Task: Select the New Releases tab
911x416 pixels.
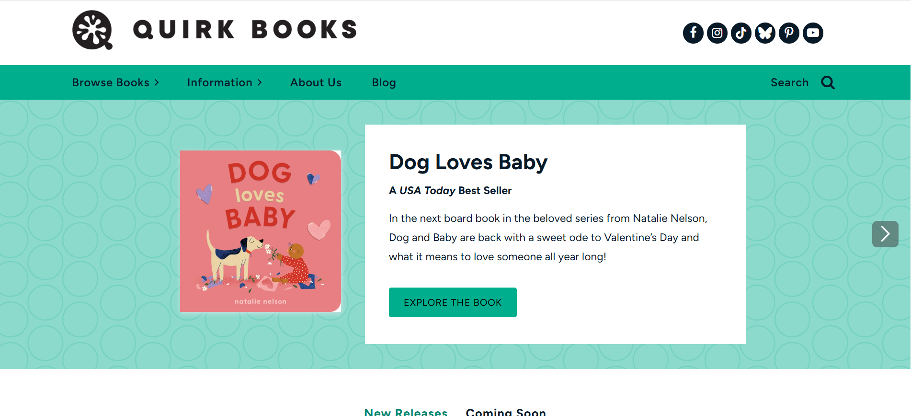Action: [x=406, y=412]
